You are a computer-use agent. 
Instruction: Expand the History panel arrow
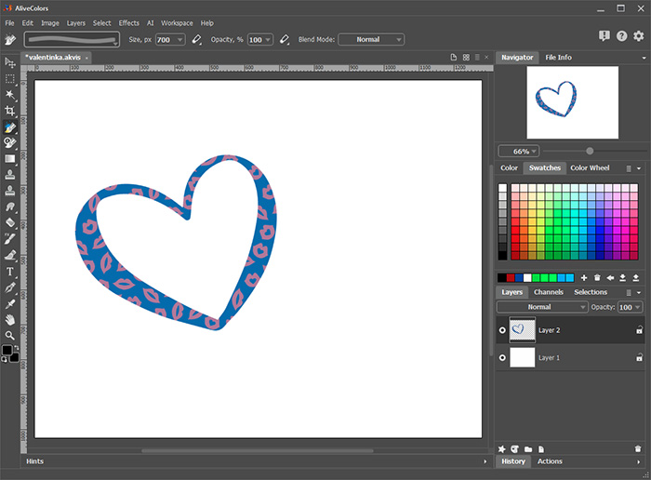point(639,461)
